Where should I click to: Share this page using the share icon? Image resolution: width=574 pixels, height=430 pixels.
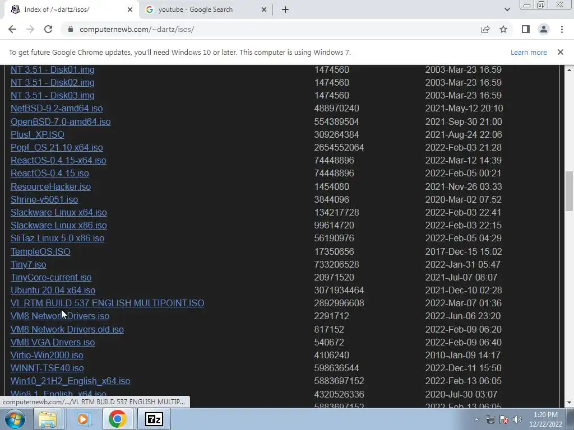click(485, 29)
